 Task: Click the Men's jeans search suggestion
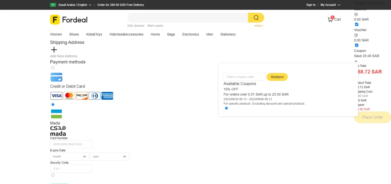point(155,26)
